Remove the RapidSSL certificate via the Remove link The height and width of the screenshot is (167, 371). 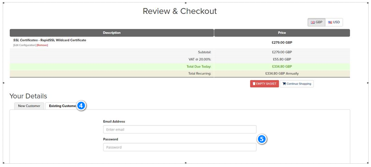[x=42, y=45]
